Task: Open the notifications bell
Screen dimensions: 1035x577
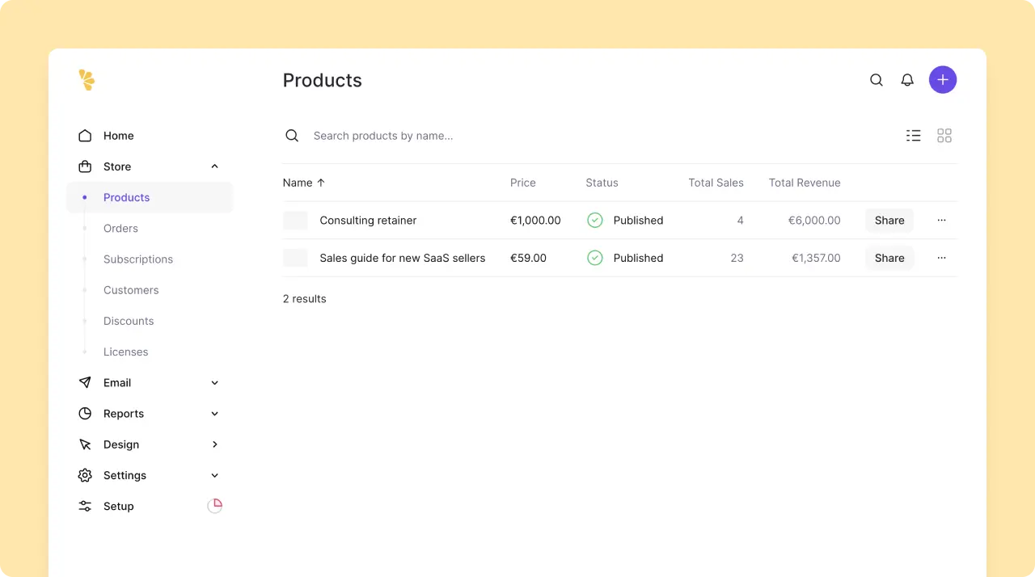Action: coord(907,80)
